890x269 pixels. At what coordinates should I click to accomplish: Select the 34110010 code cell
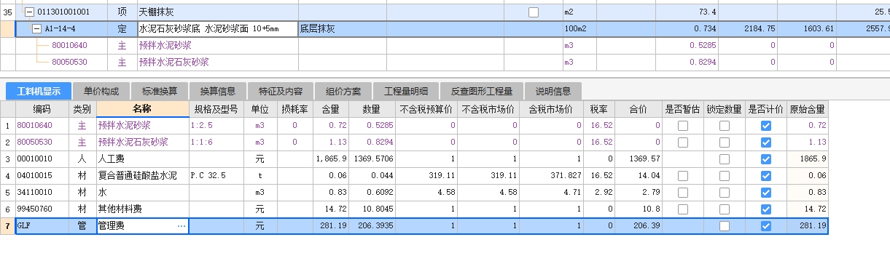coord(42,193)
